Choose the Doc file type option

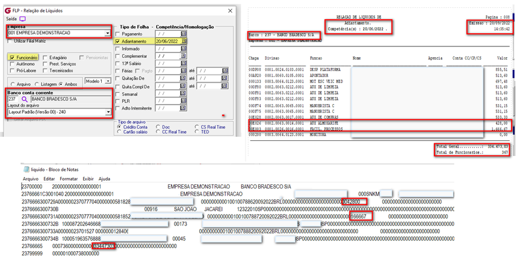pos(158,127)
